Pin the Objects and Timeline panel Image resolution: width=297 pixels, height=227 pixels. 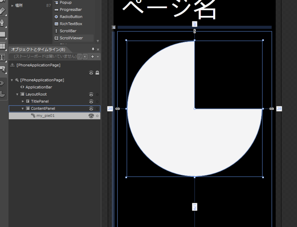[93, 49]
